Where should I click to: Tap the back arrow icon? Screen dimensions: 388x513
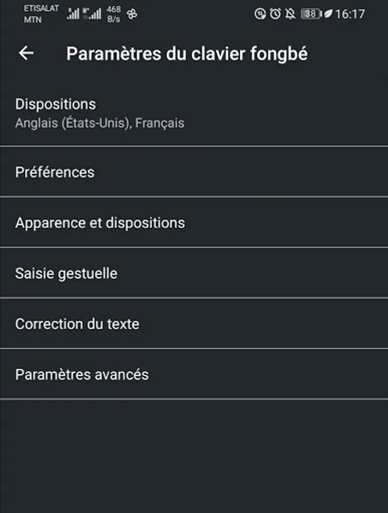pyautogui.click(x=26, y=53)
